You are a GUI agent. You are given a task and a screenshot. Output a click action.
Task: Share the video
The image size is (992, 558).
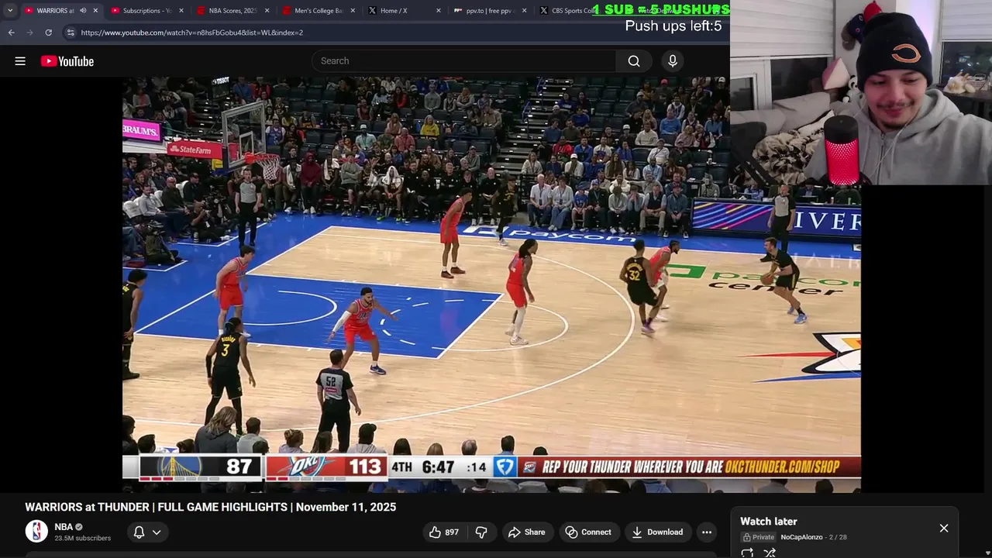[527, 532]
